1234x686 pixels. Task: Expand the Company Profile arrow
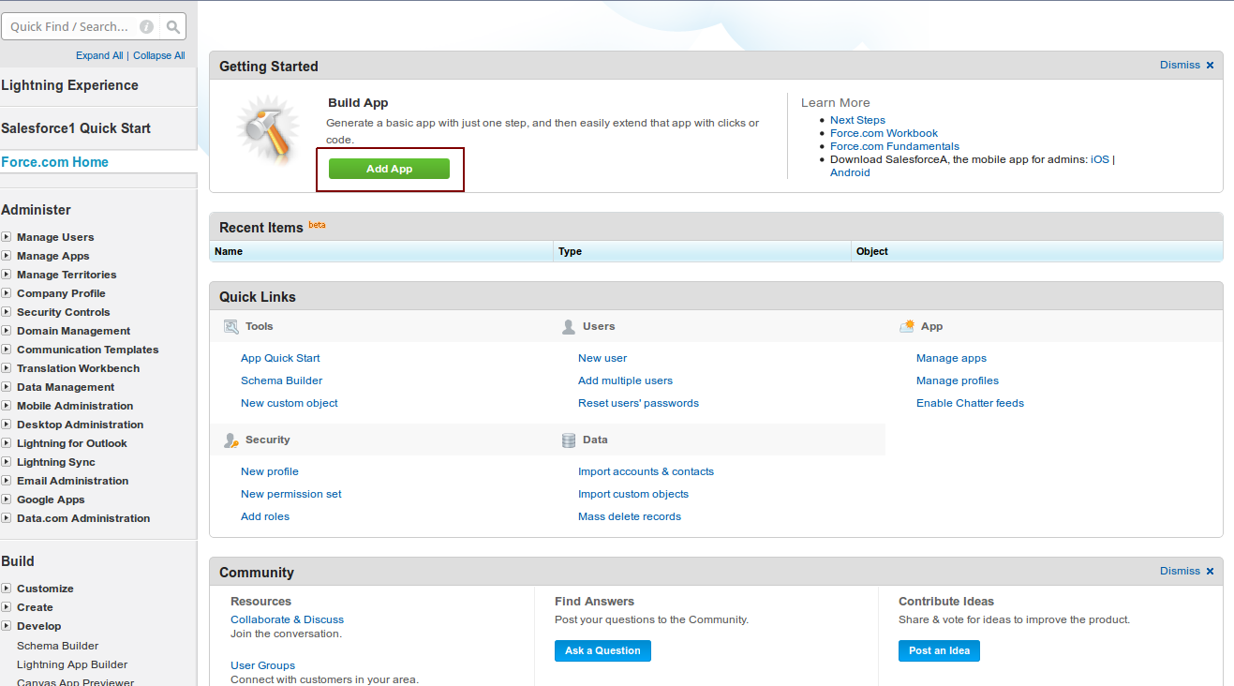(7, 293)
